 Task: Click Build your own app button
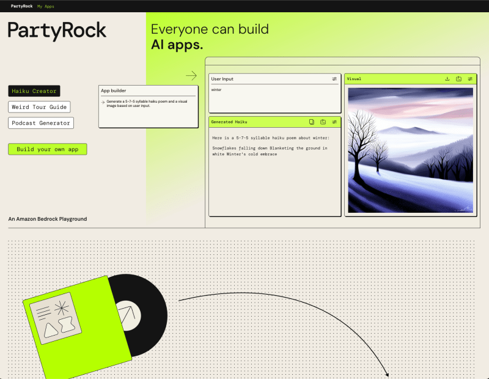click(48, 149)
